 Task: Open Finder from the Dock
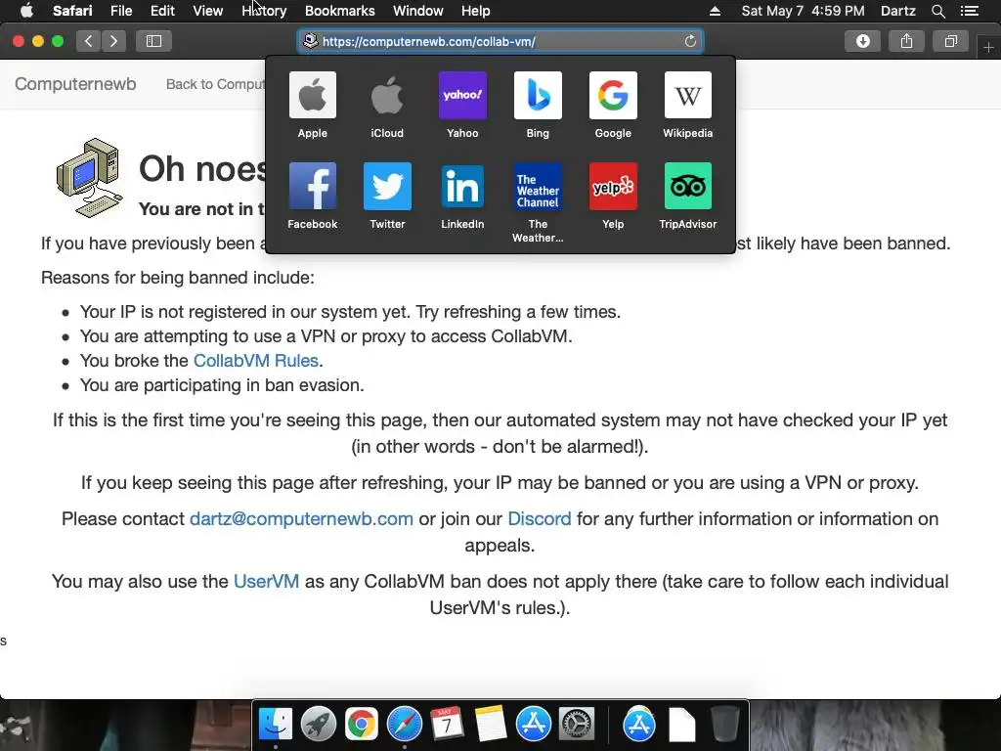pos(275,725)
